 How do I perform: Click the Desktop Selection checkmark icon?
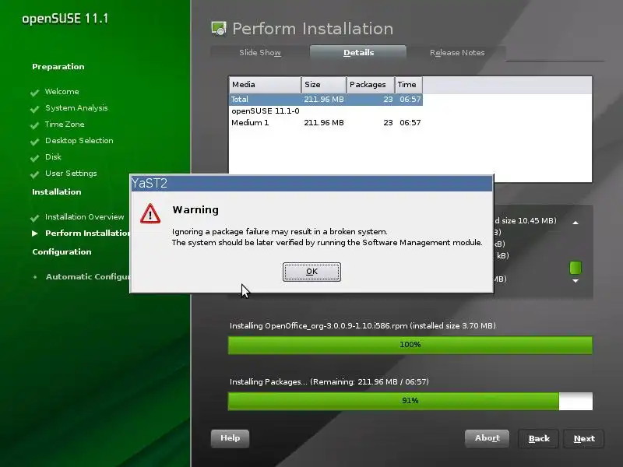(x=34, y=142)
